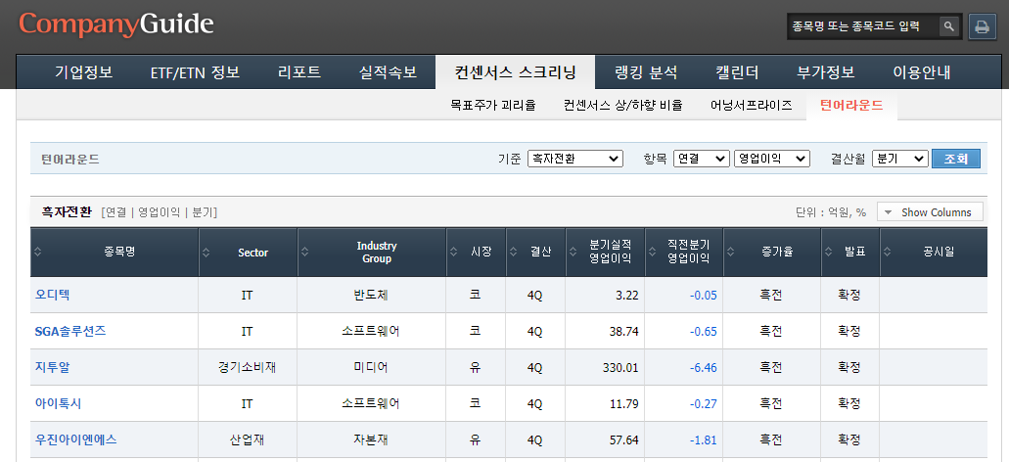Click the -0.05 previous quarter value

(703, 296)
